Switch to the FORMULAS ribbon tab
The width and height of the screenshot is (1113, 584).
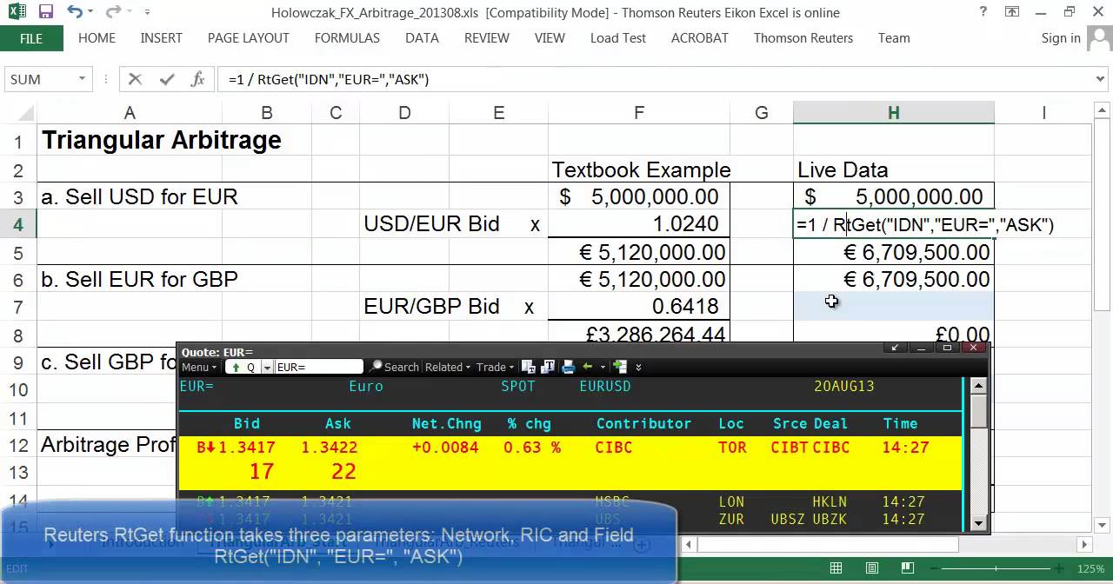(x=347, y=38)
